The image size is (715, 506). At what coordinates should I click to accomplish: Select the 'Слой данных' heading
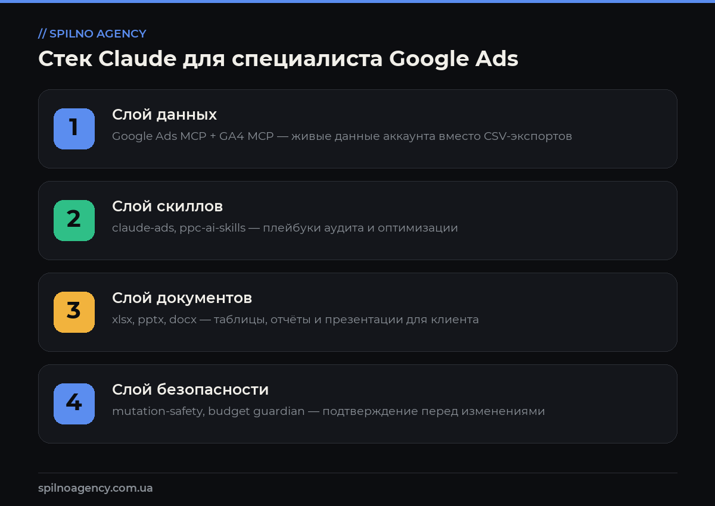(164, 115)
